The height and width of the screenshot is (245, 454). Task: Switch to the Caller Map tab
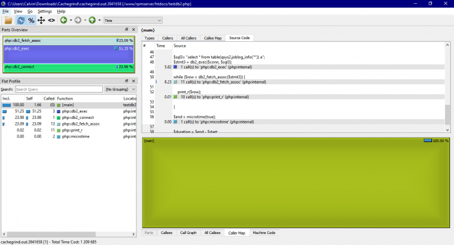pos(236,233)
